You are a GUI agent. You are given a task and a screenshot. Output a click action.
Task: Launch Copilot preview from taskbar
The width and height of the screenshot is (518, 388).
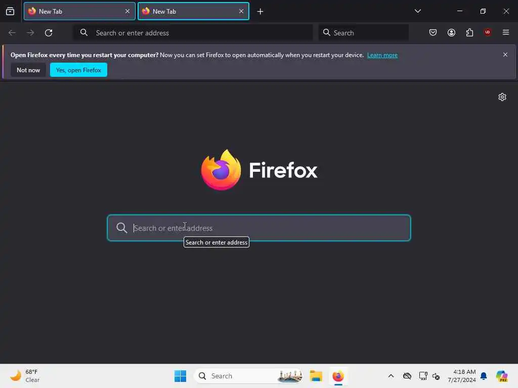501,376
